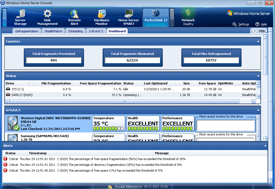Click the directory fragmentation alert icon

pyautogui.click(x=5, y=165)
